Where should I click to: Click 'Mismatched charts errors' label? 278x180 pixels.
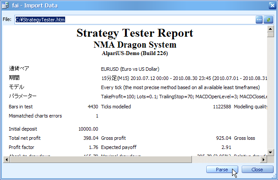coord(35,116)
